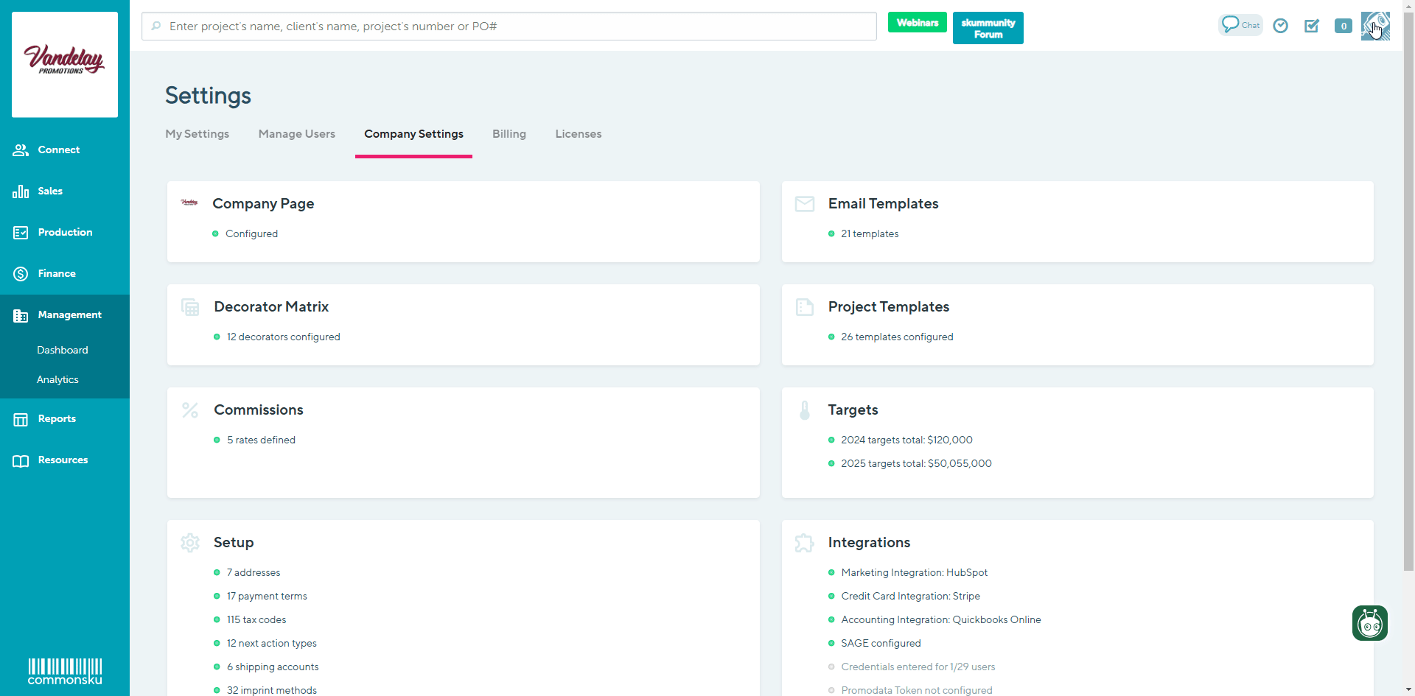Open notifications badge showing 0
Screen dimensions: 1415x696
tap(1343, 25)
